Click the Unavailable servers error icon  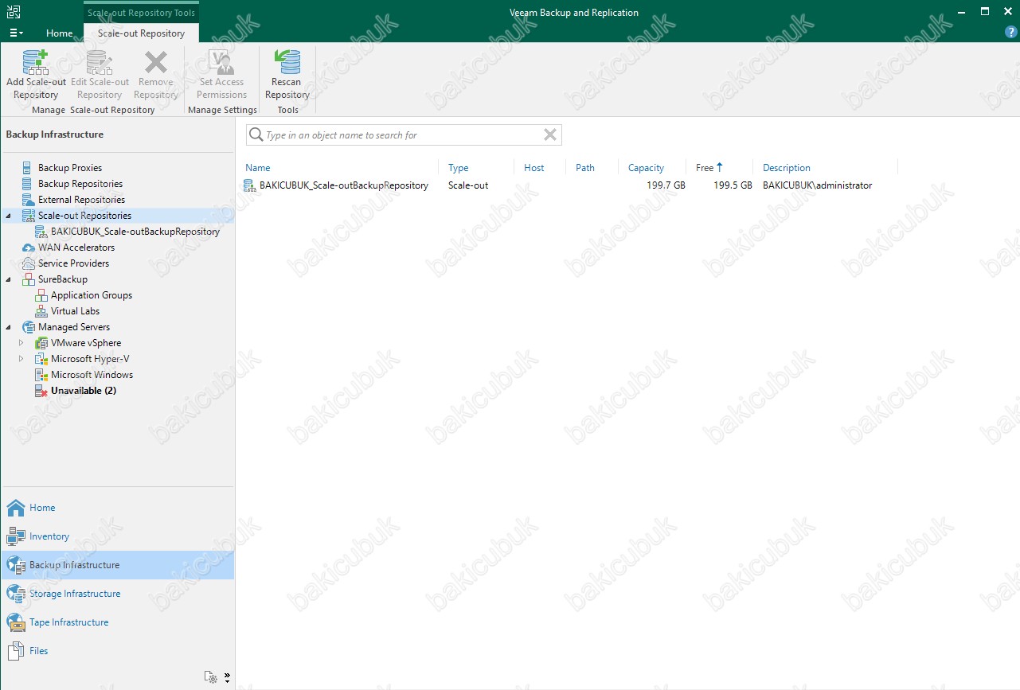click(x=41, y=391)
